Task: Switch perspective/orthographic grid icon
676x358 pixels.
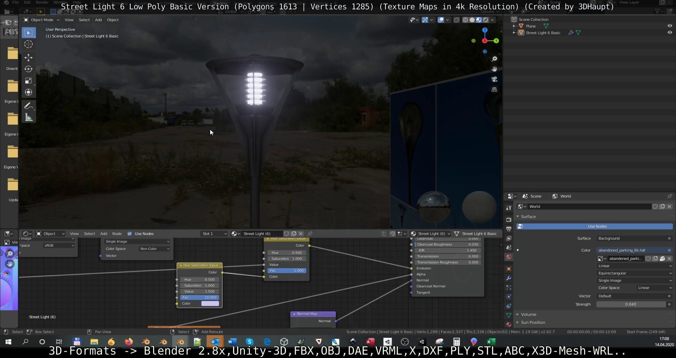Action: tap(494, 90)
